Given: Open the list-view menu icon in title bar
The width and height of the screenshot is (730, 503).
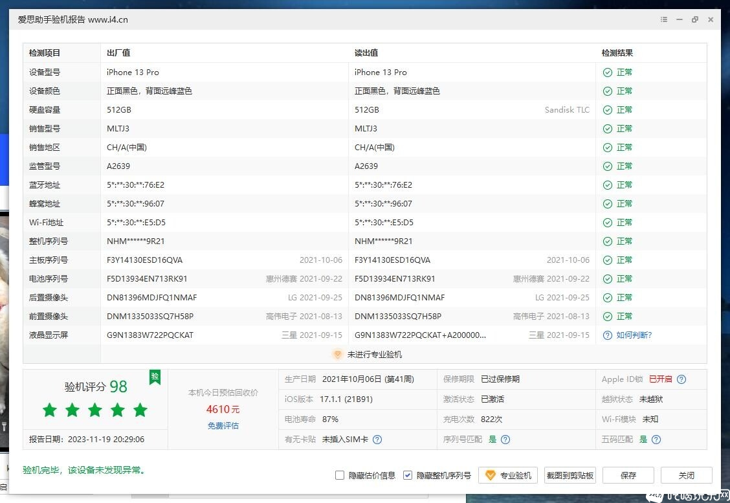Looking at the screenshot, I should point(664,19).
